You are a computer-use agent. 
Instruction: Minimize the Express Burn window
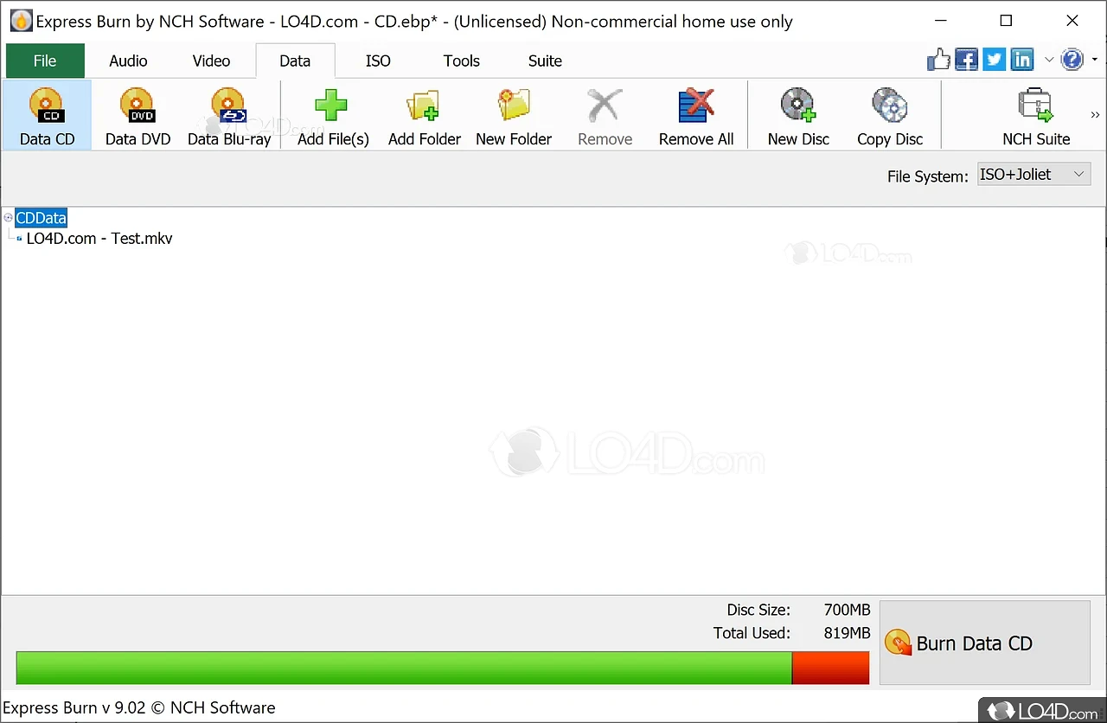point(939,21)
